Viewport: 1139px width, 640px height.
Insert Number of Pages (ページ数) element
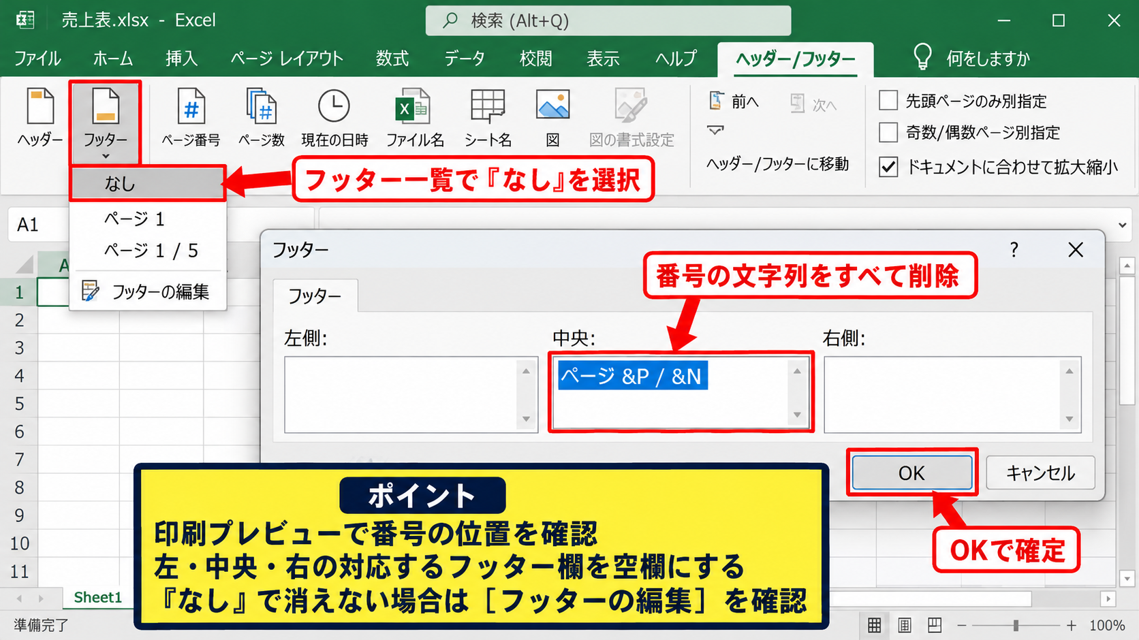(x=262, y=118)
